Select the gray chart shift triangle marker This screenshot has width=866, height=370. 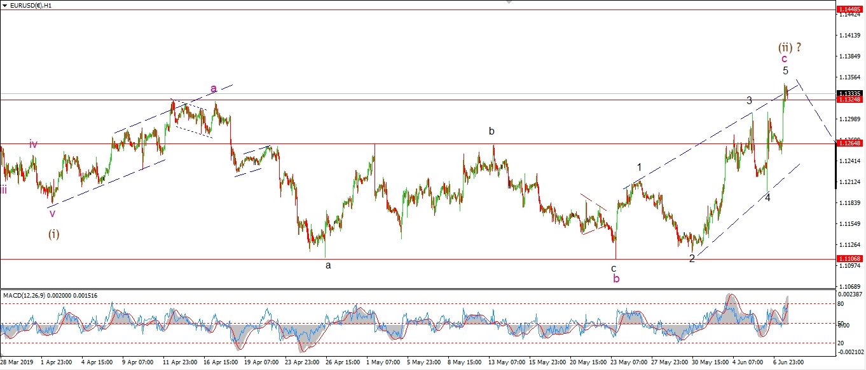508,3
